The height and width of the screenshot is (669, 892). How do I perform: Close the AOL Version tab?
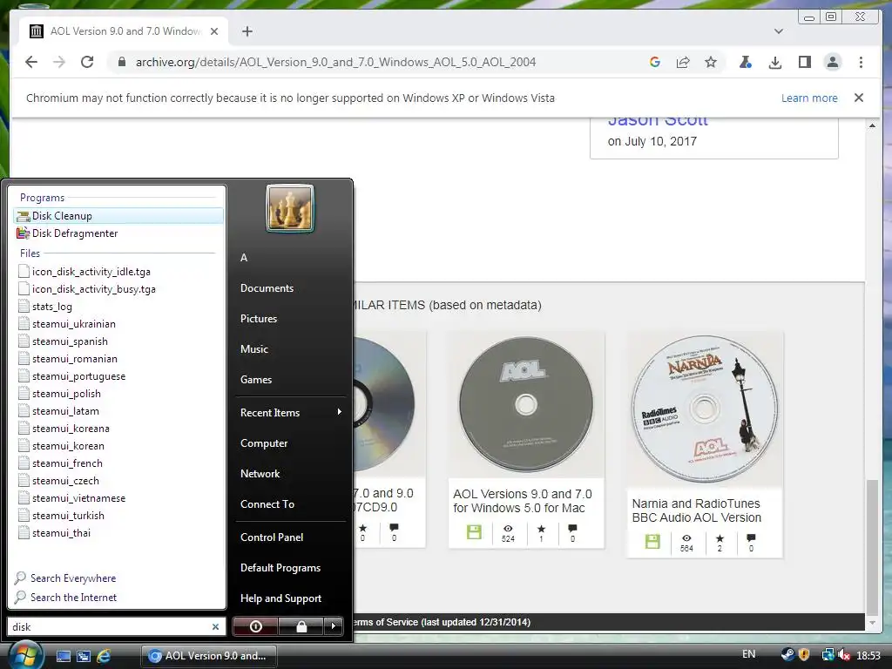pos(214,31)
